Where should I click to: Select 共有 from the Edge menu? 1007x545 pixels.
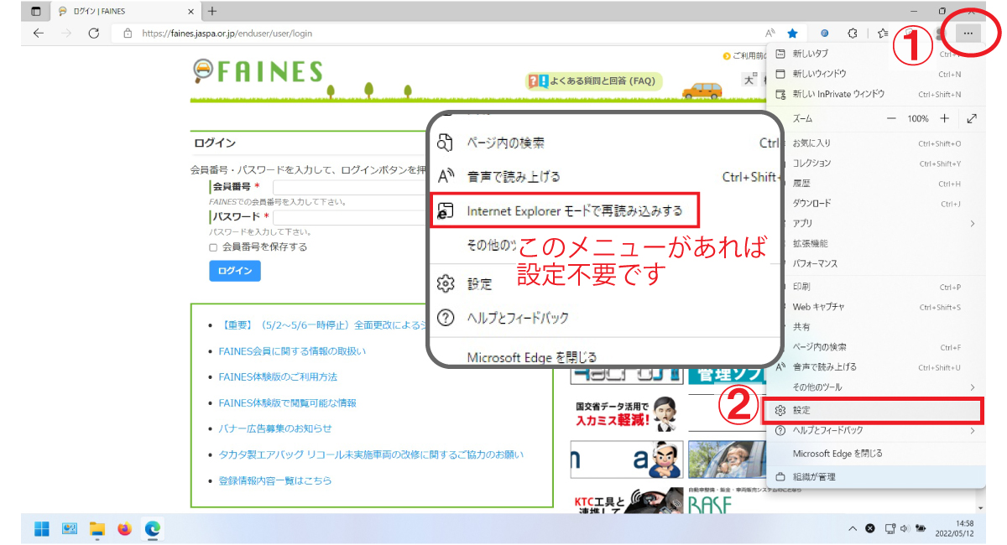[876, 327]
